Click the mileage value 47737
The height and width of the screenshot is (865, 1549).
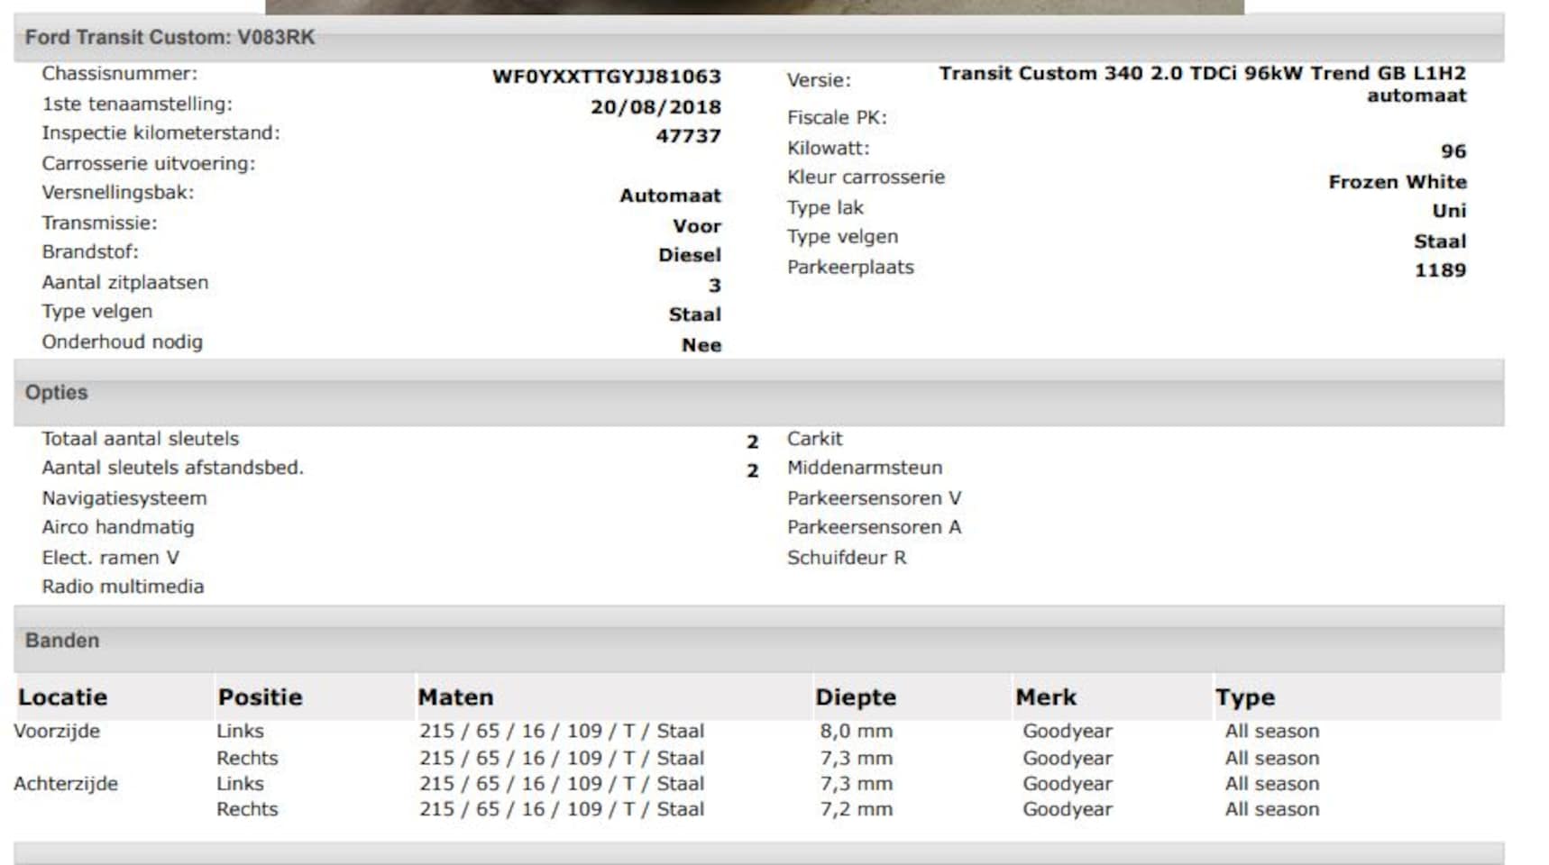tap(688, 136)
